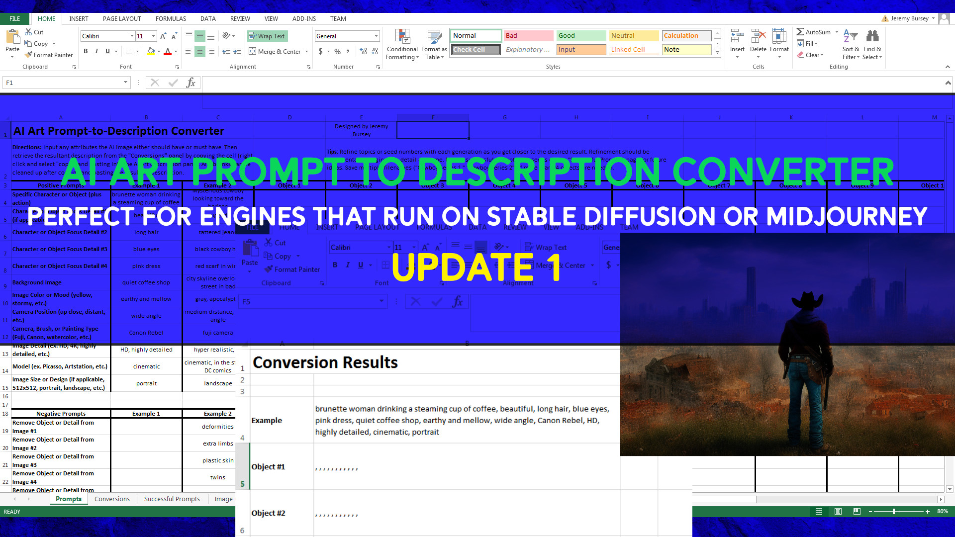955x537 pixels.
Task: Click the Sort & Filter icon
Action: (851, 36)
